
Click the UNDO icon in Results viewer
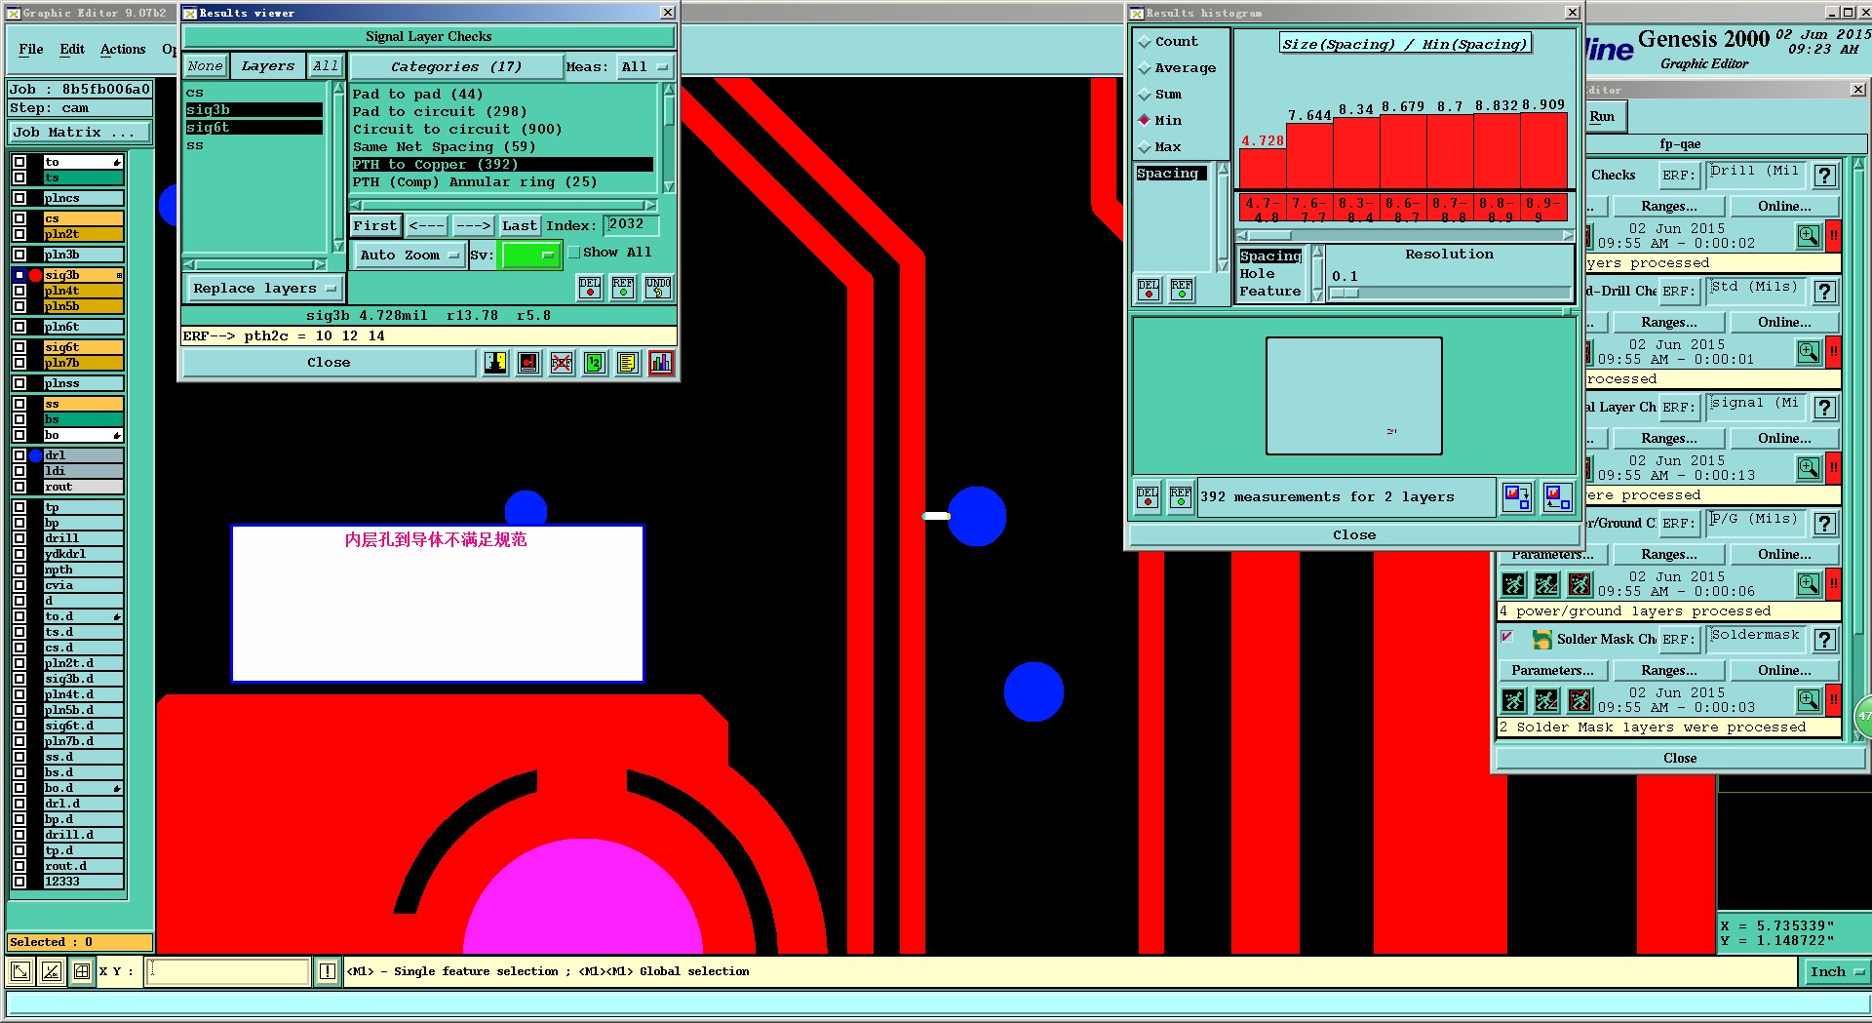point(658,288)
